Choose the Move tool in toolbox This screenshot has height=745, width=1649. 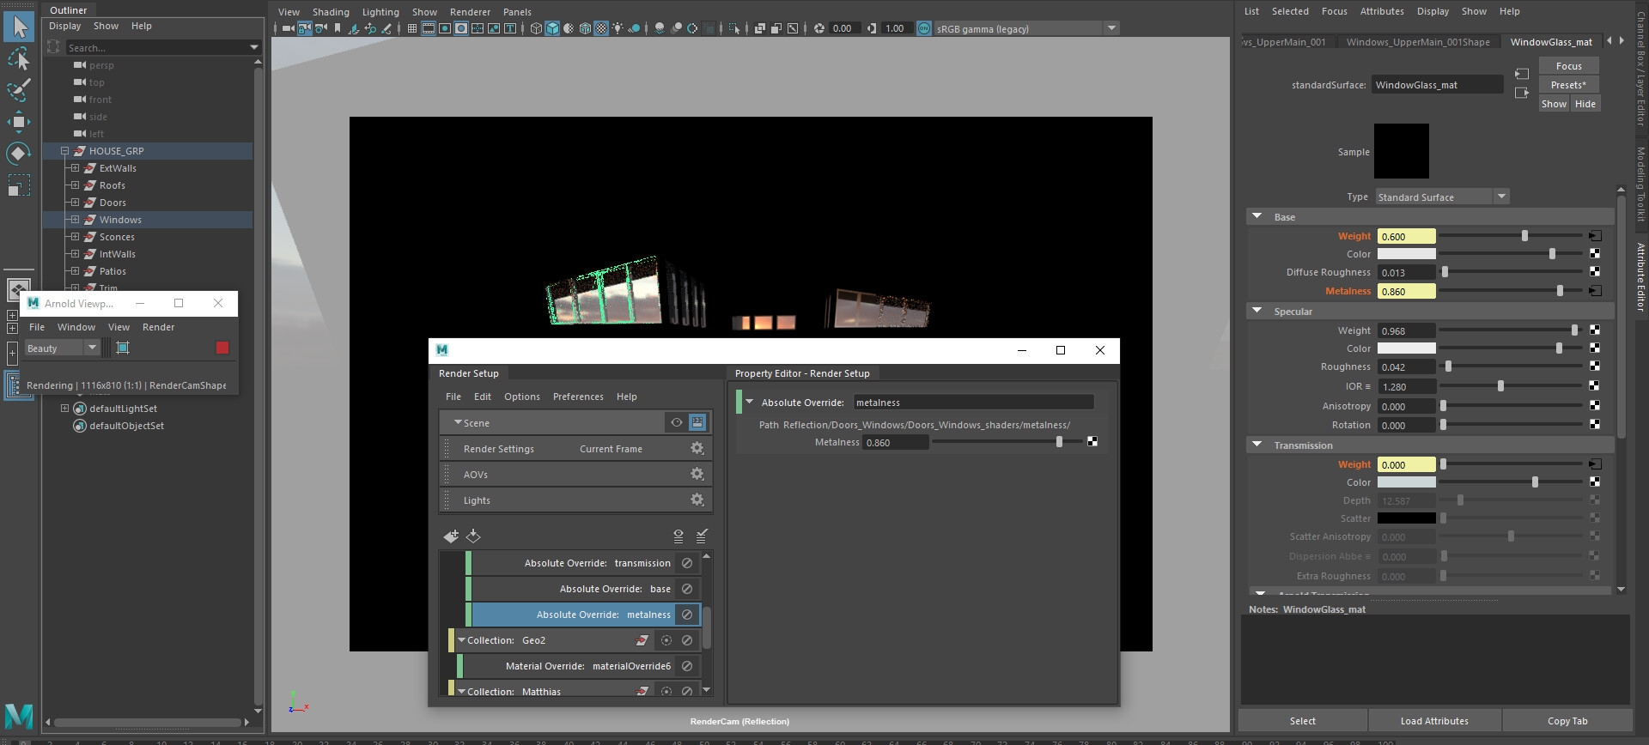19,122
